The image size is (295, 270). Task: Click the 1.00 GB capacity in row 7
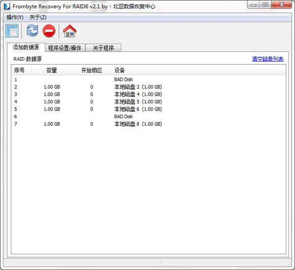click(x=52, y=124)
